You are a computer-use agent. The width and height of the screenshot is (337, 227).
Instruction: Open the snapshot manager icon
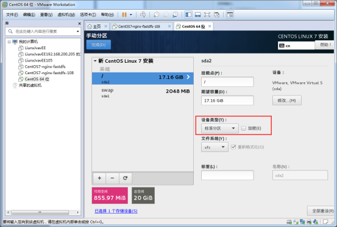[x=175, y=15]
